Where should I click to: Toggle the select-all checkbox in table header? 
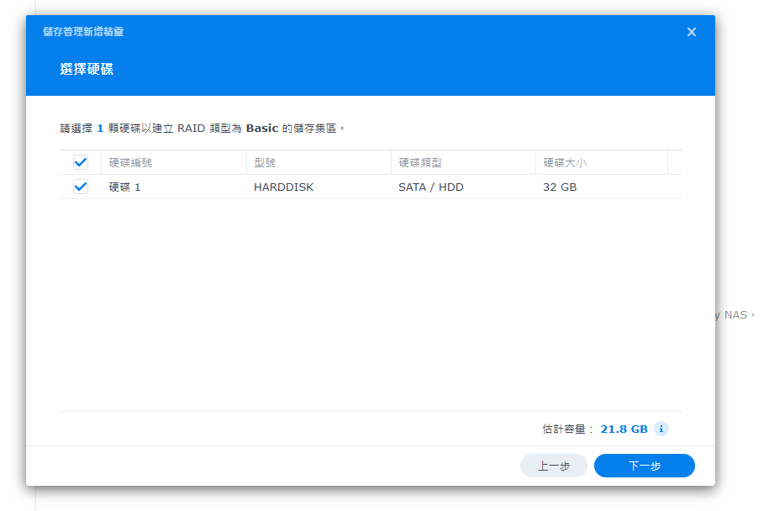[81, 162]
